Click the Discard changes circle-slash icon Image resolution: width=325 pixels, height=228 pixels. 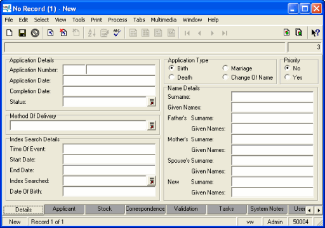35,33
